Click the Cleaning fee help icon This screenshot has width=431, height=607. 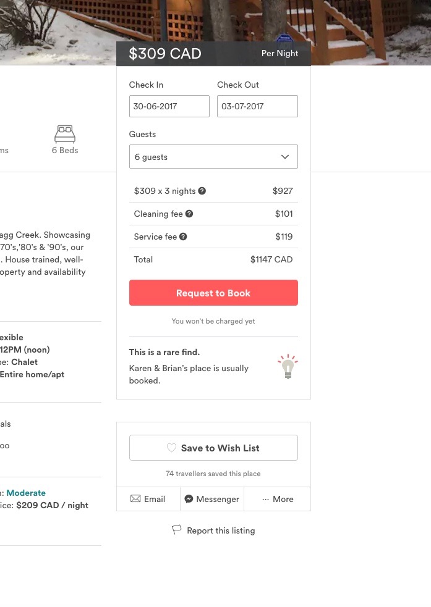189,214
